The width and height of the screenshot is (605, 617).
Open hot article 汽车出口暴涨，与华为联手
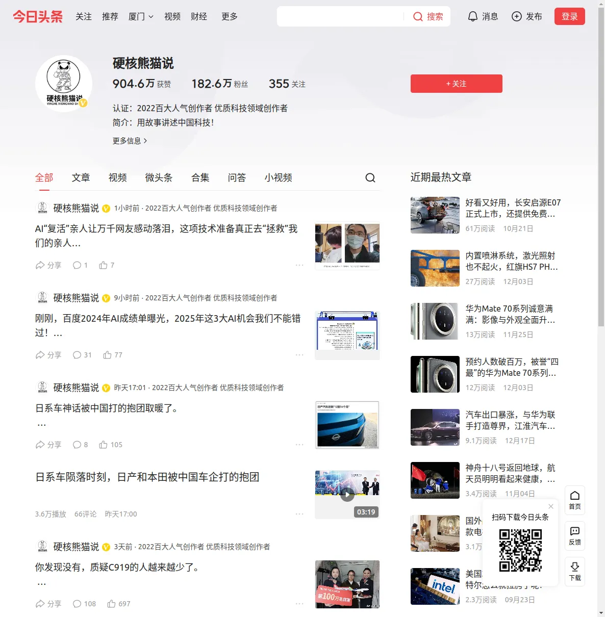coord(511,420)
